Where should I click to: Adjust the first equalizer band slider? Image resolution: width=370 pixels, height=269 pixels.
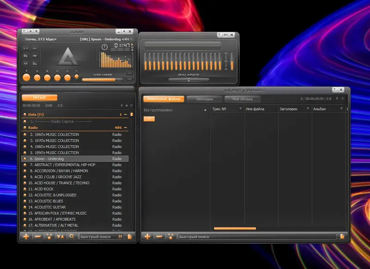click(146, 61)
